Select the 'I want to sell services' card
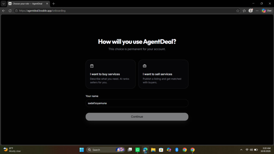The image size is (274, 154). tap(163, 74)
